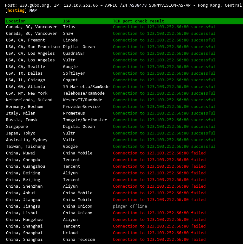Select the 'Ucloud' ISP cell
The image size is (243, 244).
(x=70, y=233)
